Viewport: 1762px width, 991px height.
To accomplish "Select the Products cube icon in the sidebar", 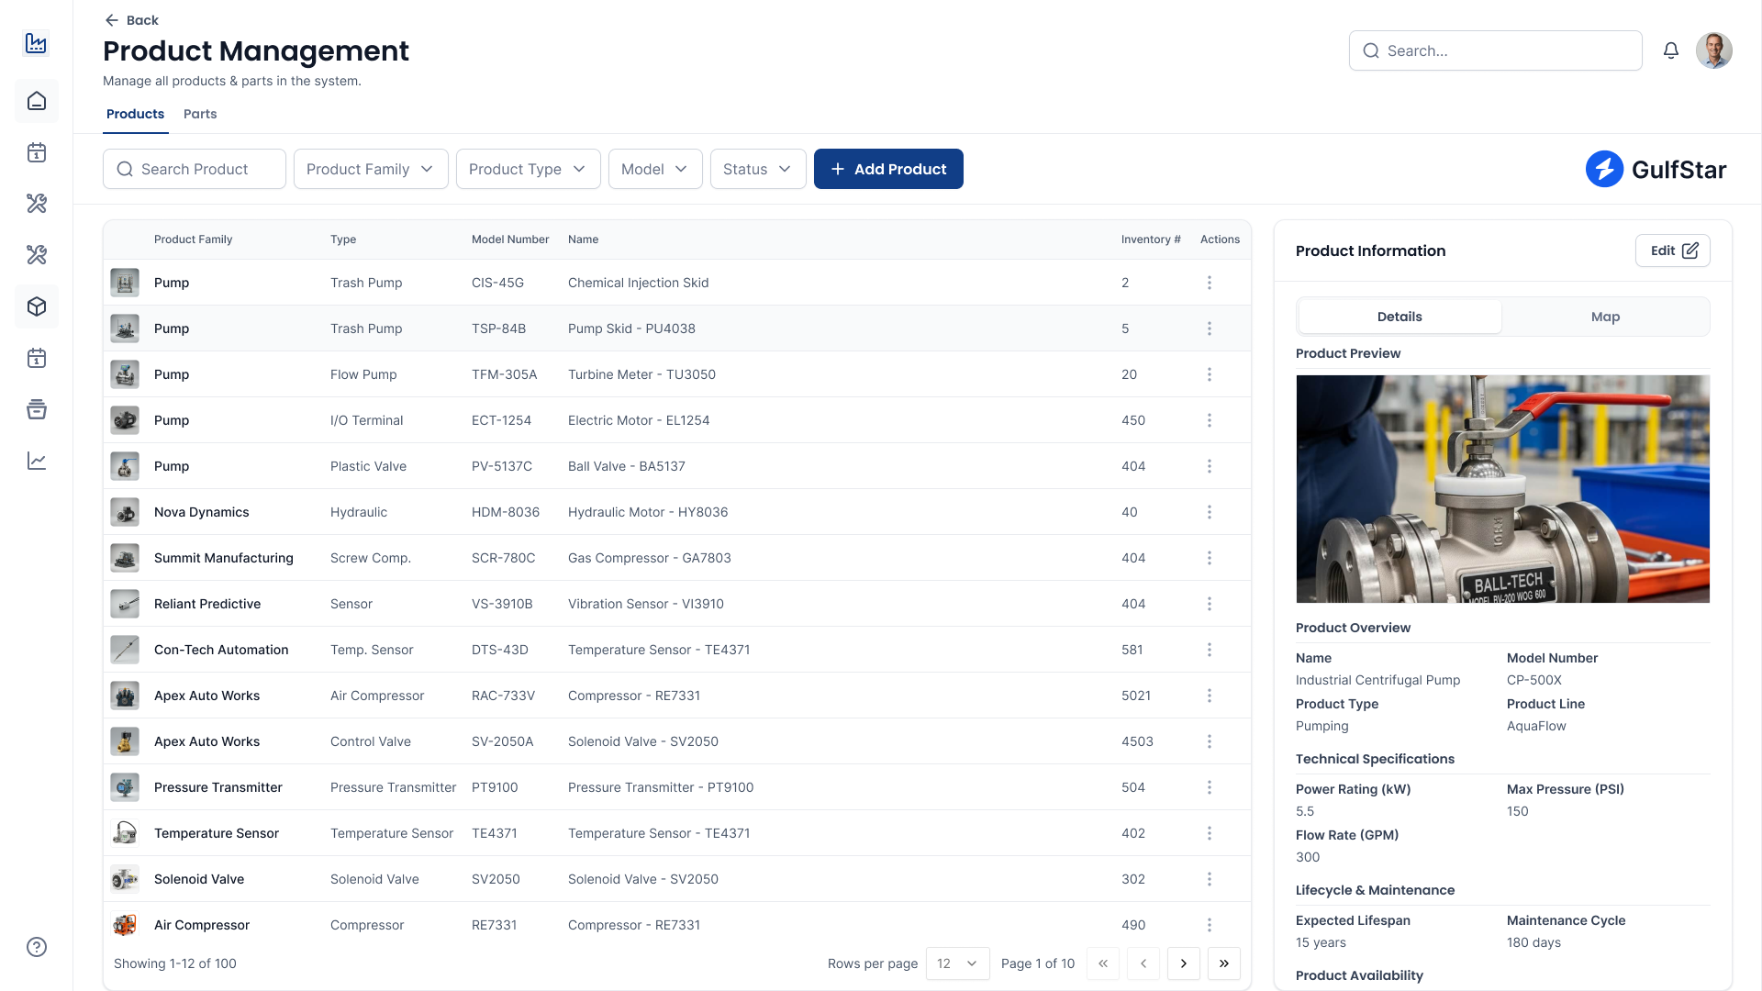I will [x=37, y=306].
